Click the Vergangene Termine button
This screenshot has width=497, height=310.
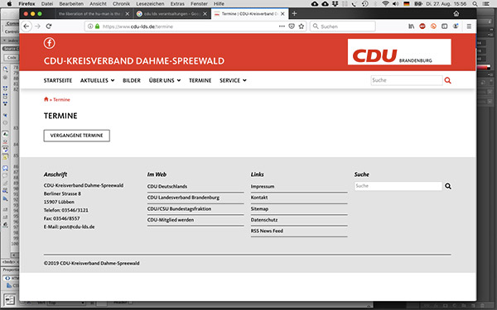[77, 136]
